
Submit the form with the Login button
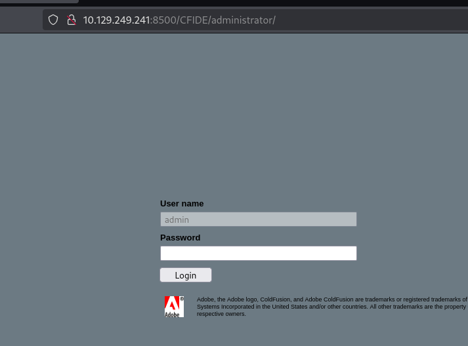tap(186, 275)
